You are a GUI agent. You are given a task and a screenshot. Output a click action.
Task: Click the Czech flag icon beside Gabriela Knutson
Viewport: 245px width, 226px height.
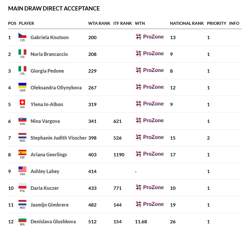[x=22, y=36]
